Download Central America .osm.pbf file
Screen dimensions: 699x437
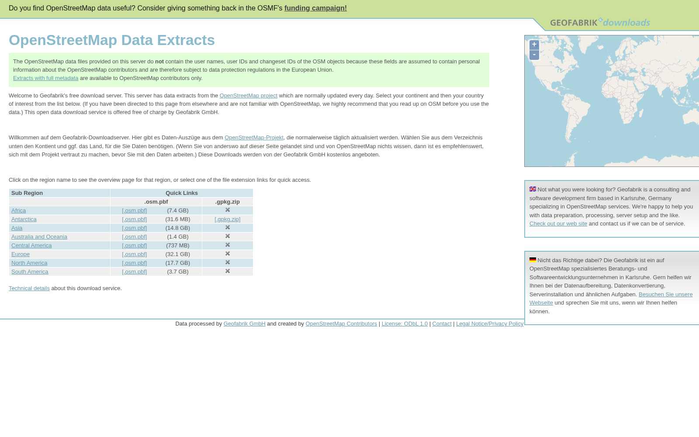pos(134,246)
